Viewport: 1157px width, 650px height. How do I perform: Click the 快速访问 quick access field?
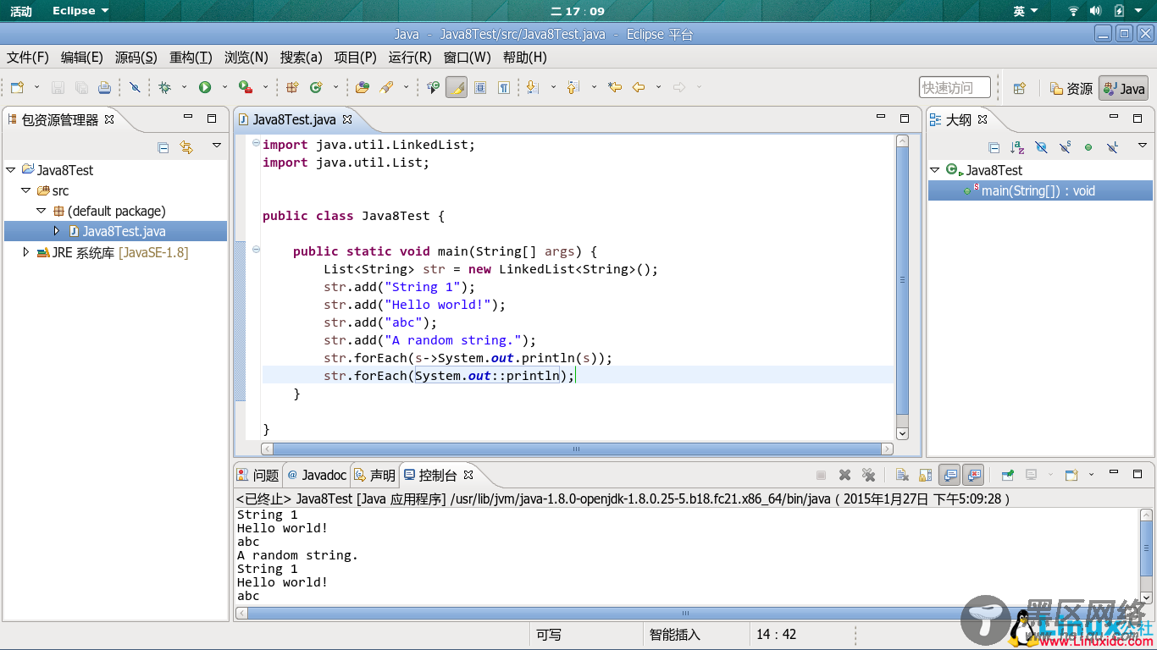955,87
